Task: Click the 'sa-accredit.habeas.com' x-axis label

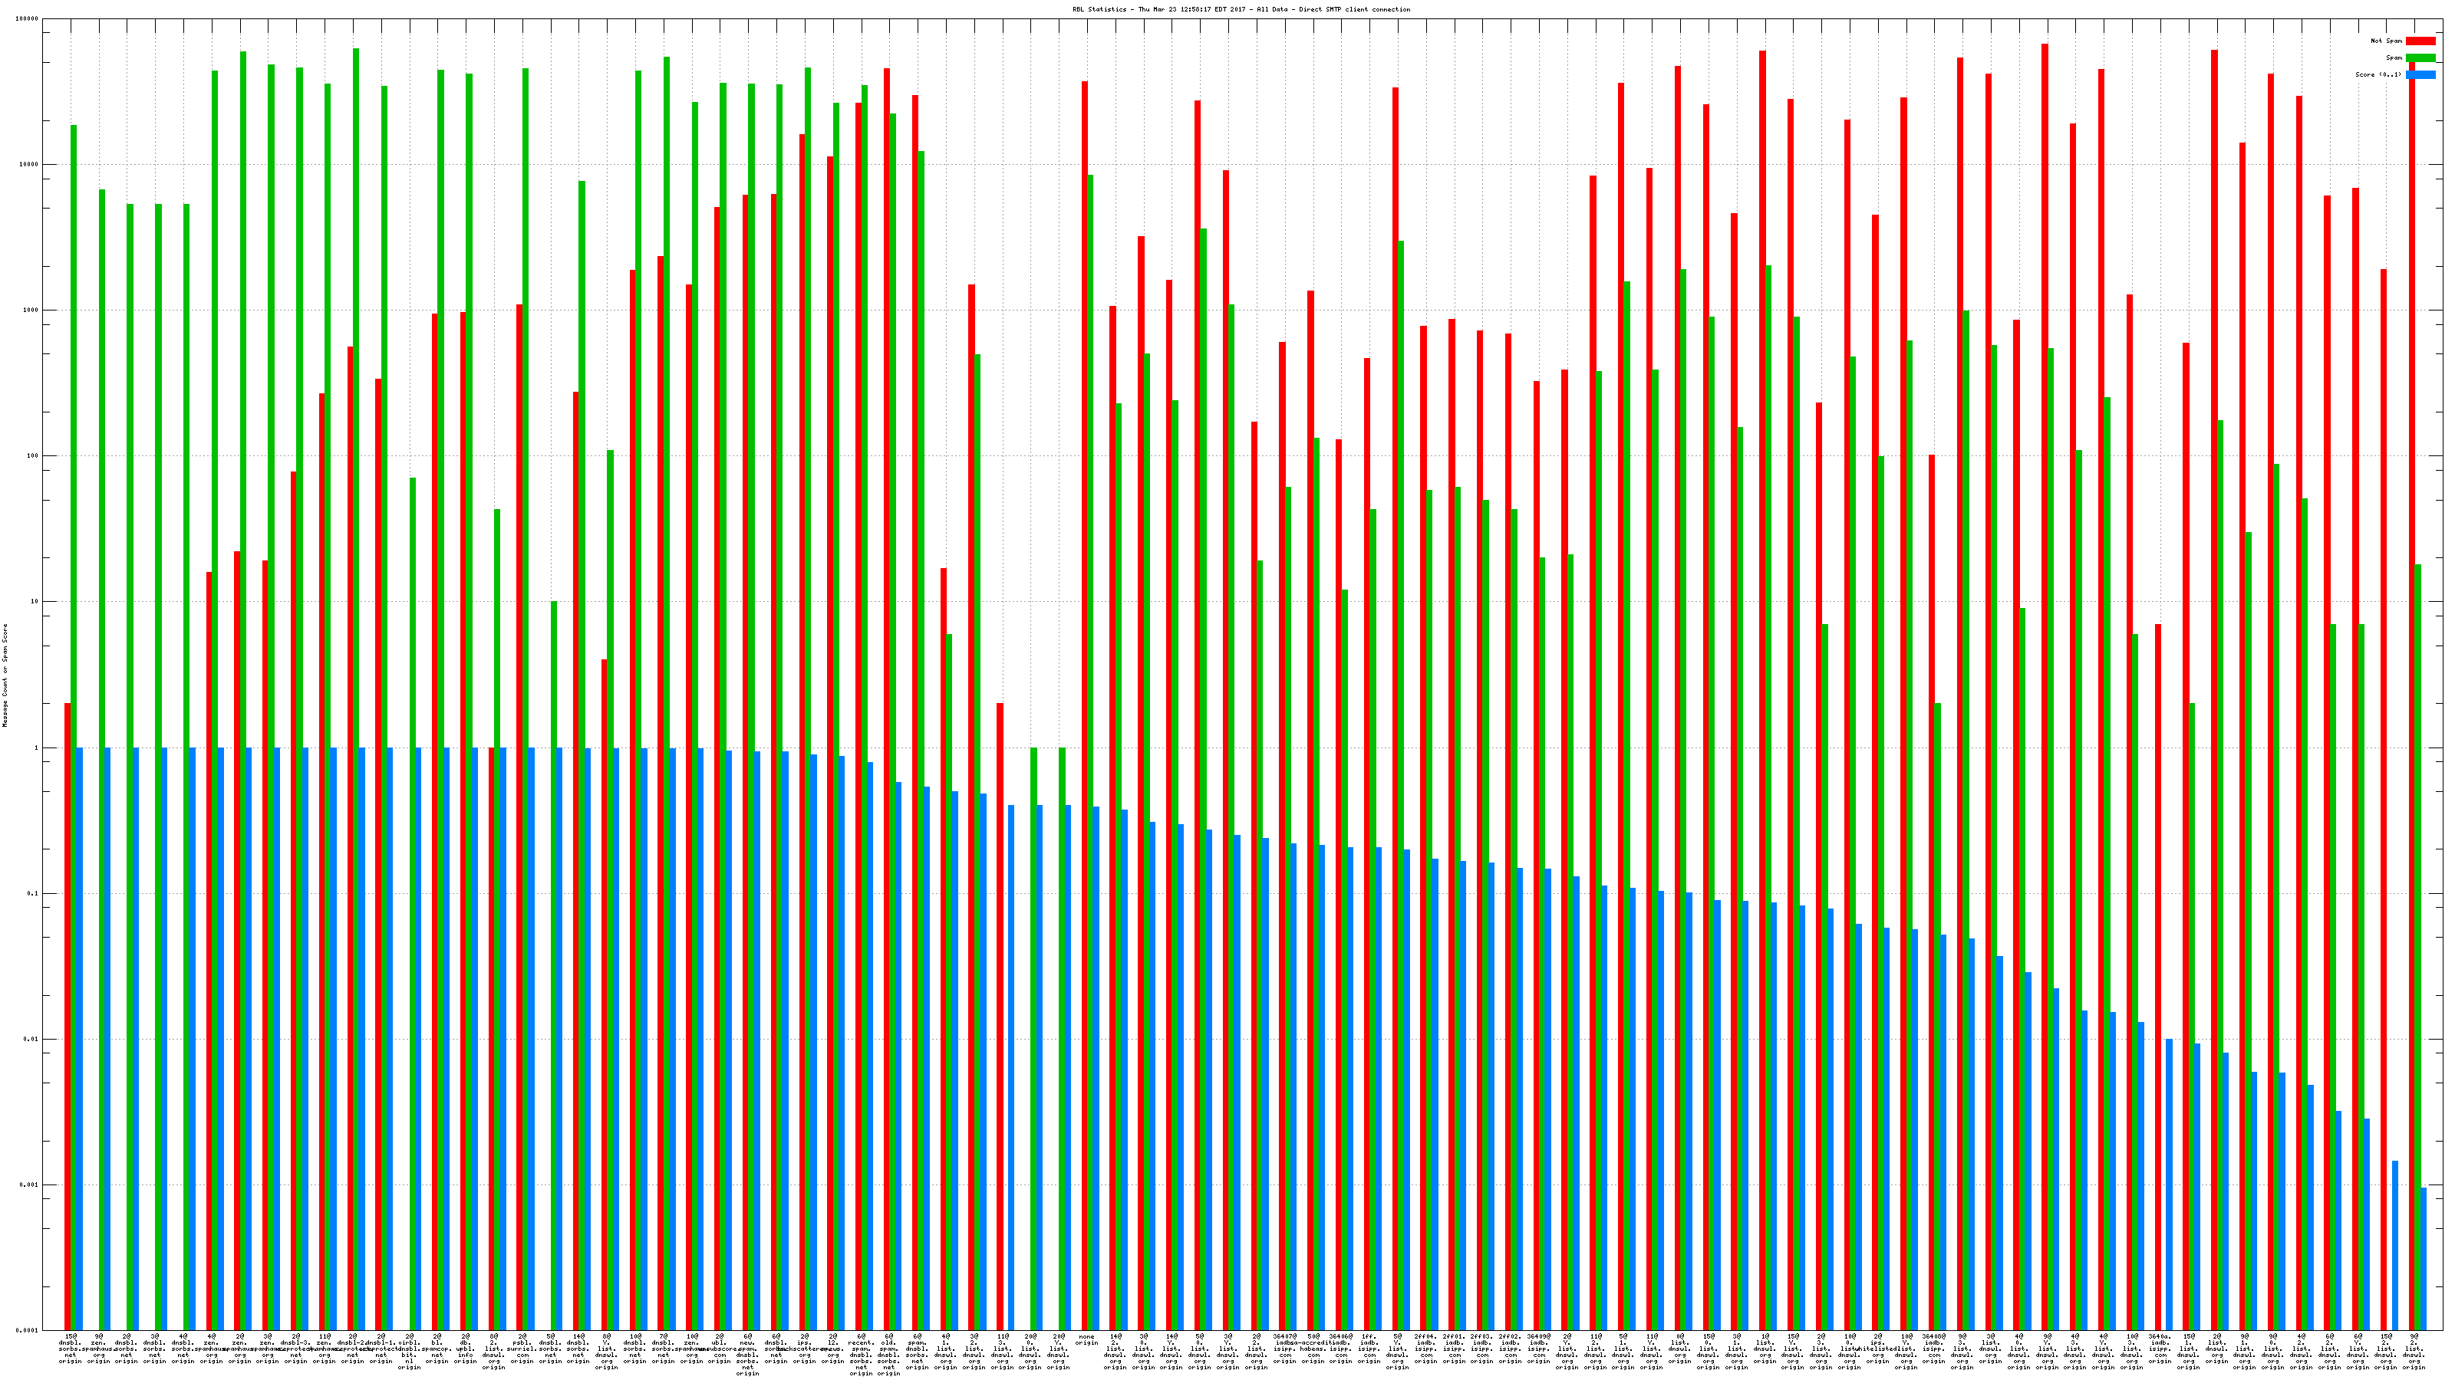Action: click(1313, 1349)
